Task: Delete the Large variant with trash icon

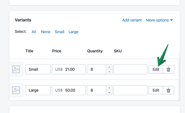Action: point(169,90)
